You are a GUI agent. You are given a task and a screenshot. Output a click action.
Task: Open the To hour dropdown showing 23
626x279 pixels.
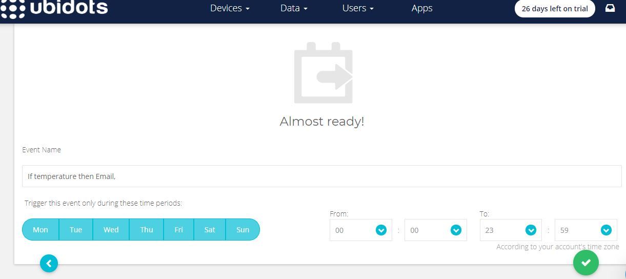click(511, 230)
